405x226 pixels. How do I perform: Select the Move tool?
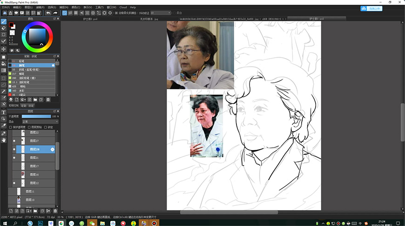[4, 49]
